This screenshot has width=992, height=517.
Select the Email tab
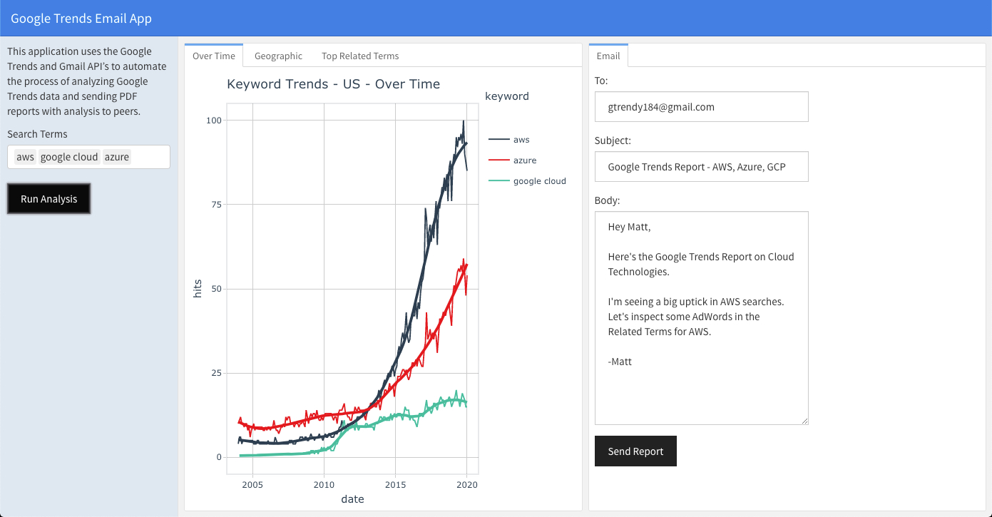point(608,56)
